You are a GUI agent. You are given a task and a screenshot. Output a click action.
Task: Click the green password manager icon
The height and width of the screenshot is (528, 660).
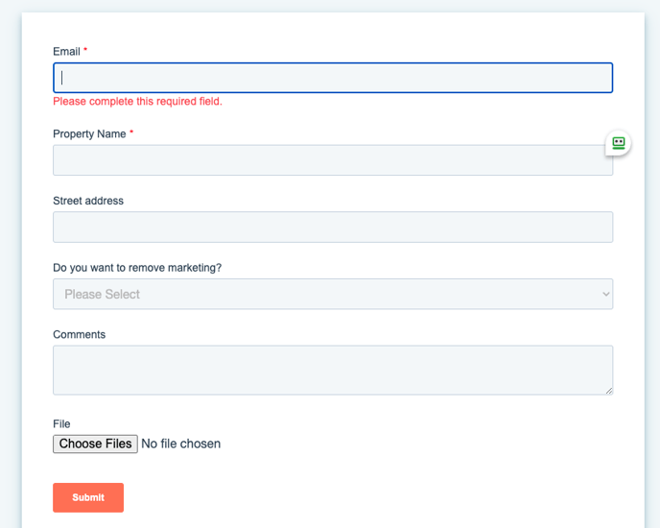[x=619, y=143]
